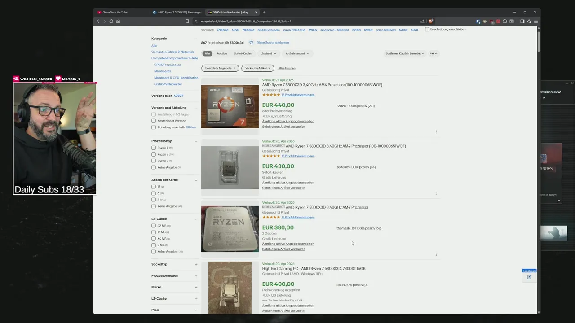The image size is (575, 323).
Task: Click Diese Suche speichern link
Action: pyautogui.click(x=273, y=43)
